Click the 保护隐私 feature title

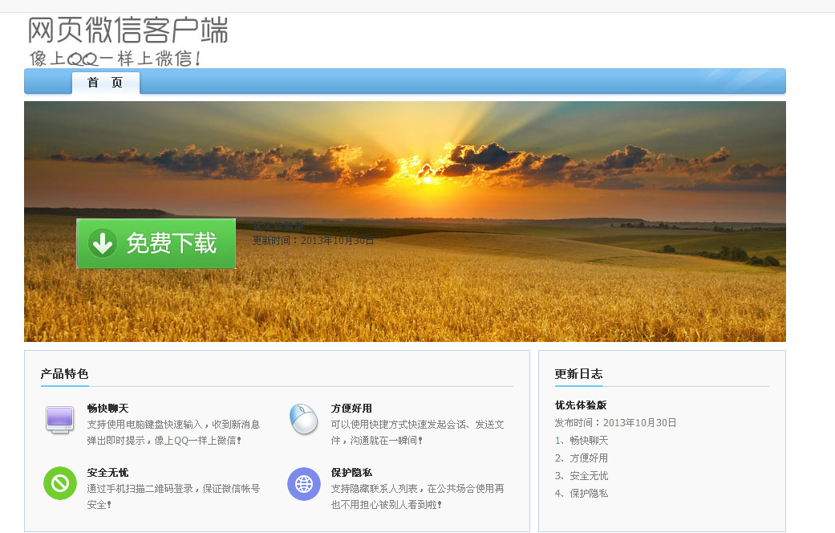[x=351, y=472]
